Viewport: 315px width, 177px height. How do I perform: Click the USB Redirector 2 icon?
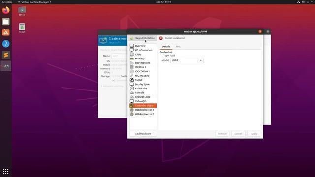pyautogui.click(x=132, y=114)
